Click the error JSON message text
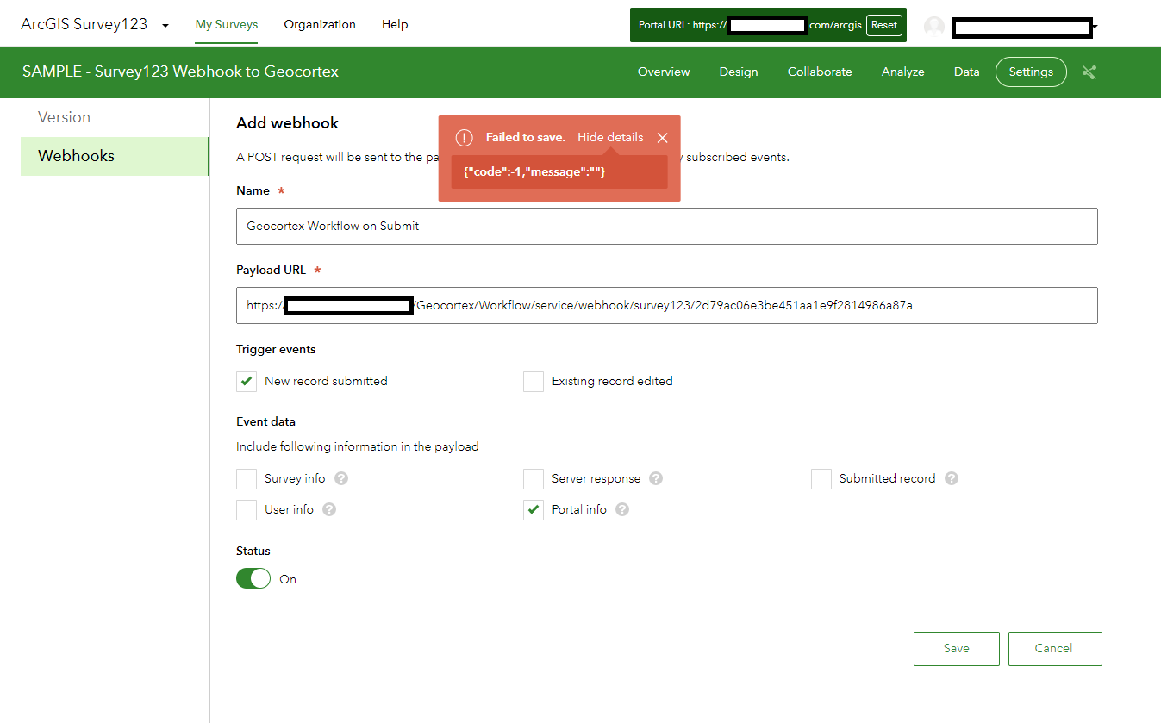 coord(534,172)
